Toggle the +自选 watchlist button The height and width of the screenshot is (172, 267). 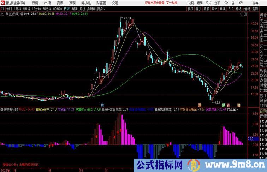click(x=247, y=9)
